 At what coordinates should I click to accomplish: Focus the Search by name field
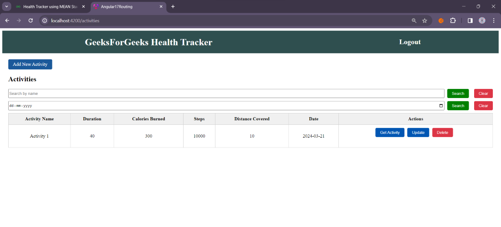pyautogui.click(x=226, y=94)
